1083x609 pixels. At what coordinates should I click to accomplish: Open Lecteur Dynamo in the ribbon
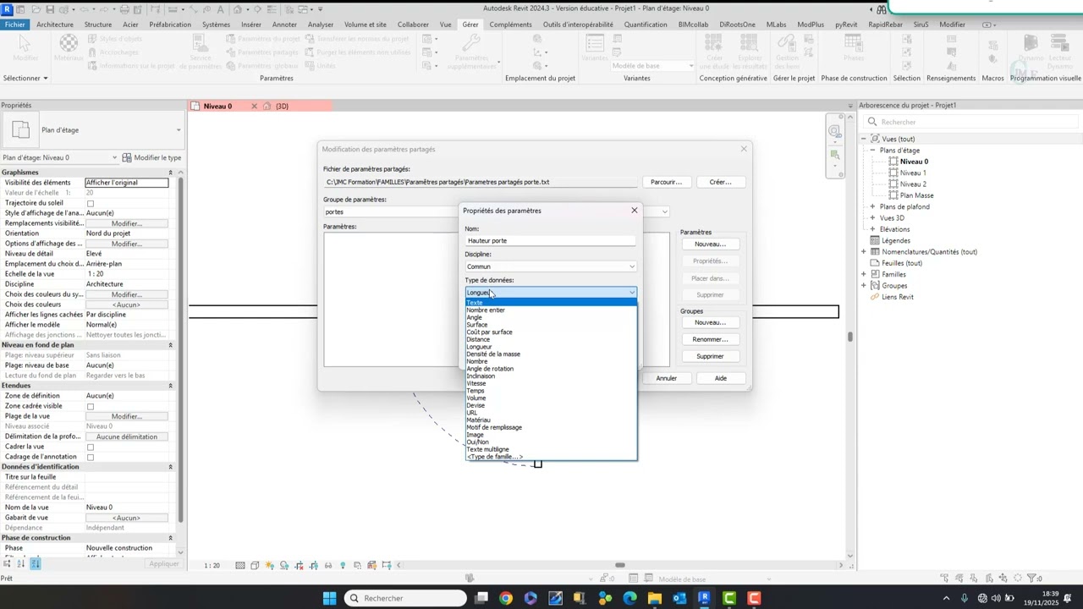(x=1060, y=51)
